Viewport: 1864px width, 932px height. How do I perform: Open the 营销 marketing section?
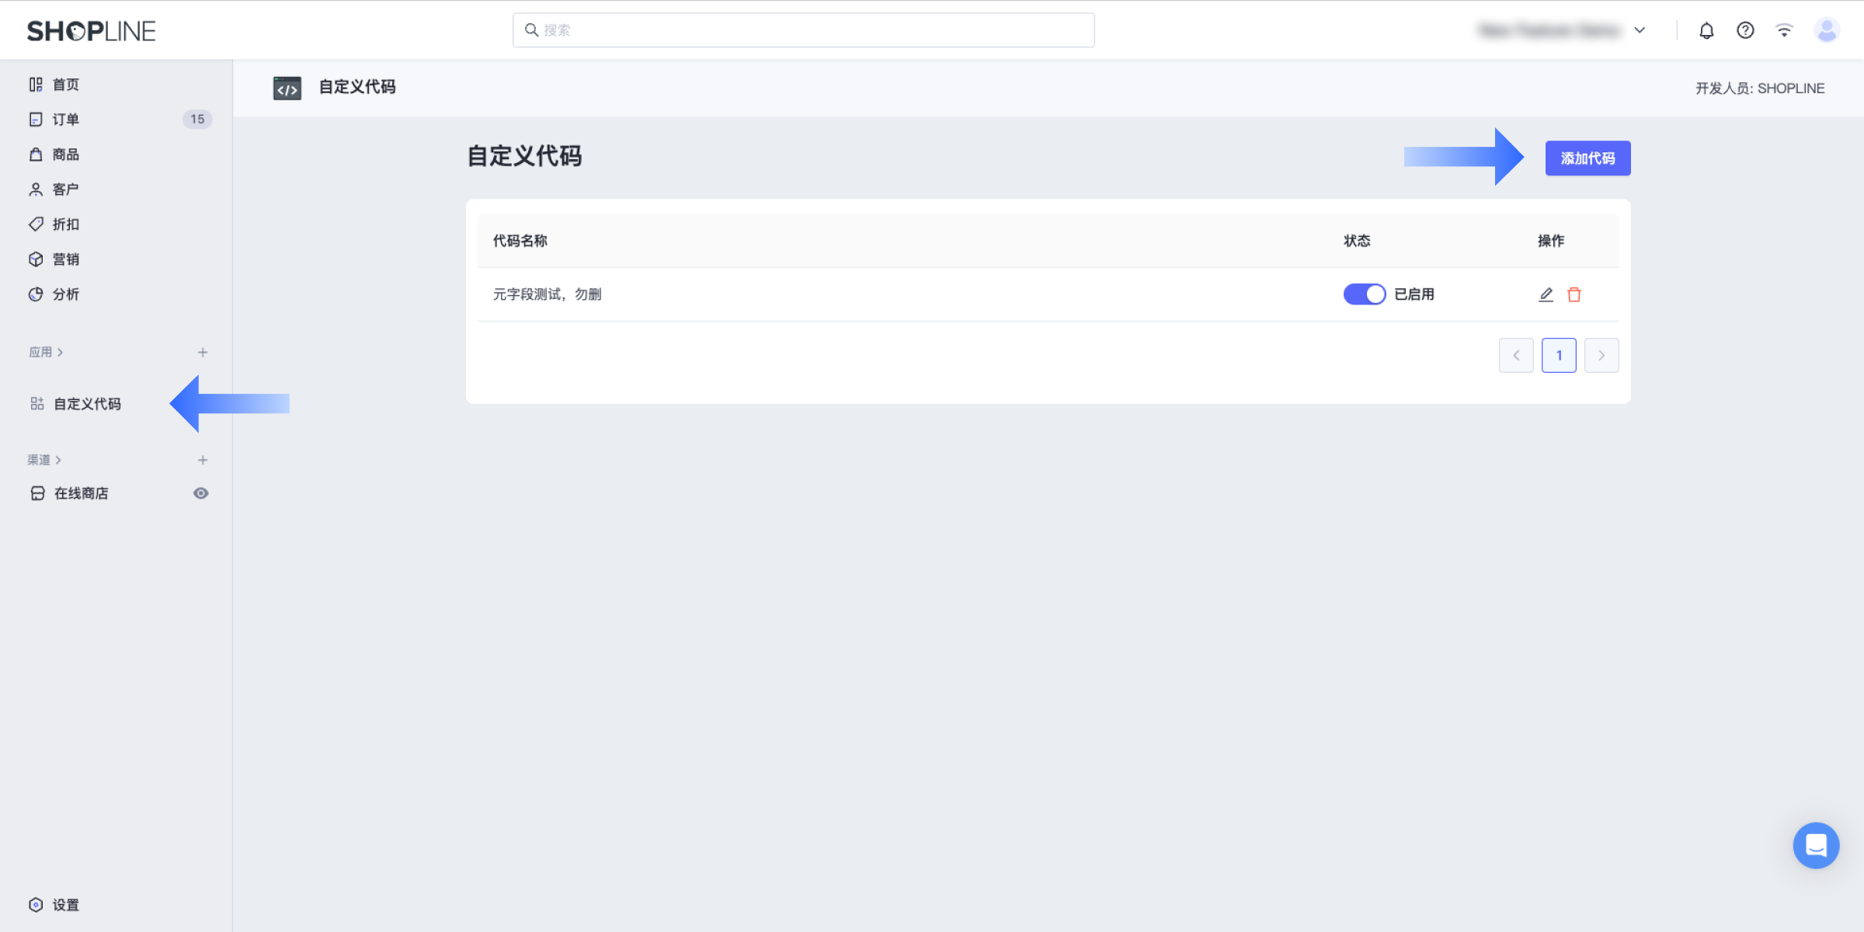pos(36,259)
